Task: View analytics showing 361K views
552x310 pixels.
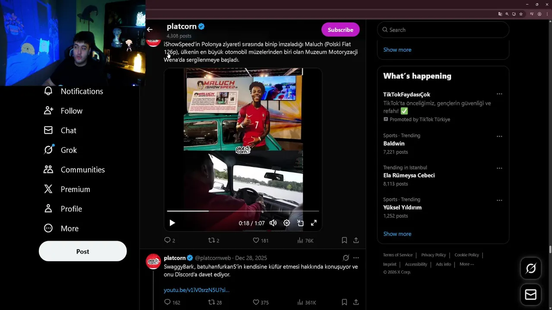Action: point(306,302)
